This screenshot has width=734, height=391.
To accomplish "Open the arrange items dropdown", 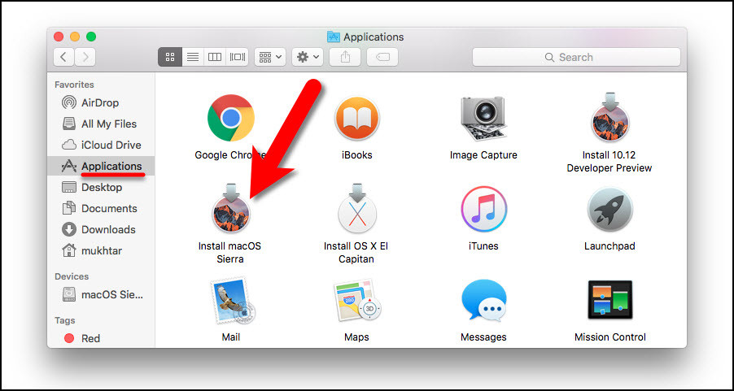I will [x=269, y=57].
